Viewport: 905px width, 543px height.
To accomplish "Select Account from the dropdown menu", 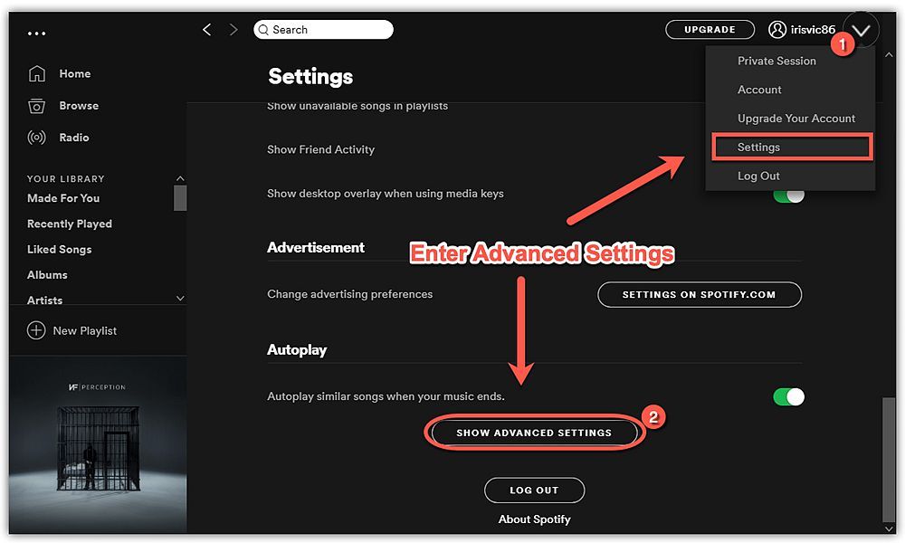I will pos(759,90).
